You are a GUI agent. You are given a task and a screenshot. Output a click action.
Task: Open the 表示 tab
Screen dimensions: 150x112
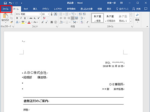tap(109, 9)
